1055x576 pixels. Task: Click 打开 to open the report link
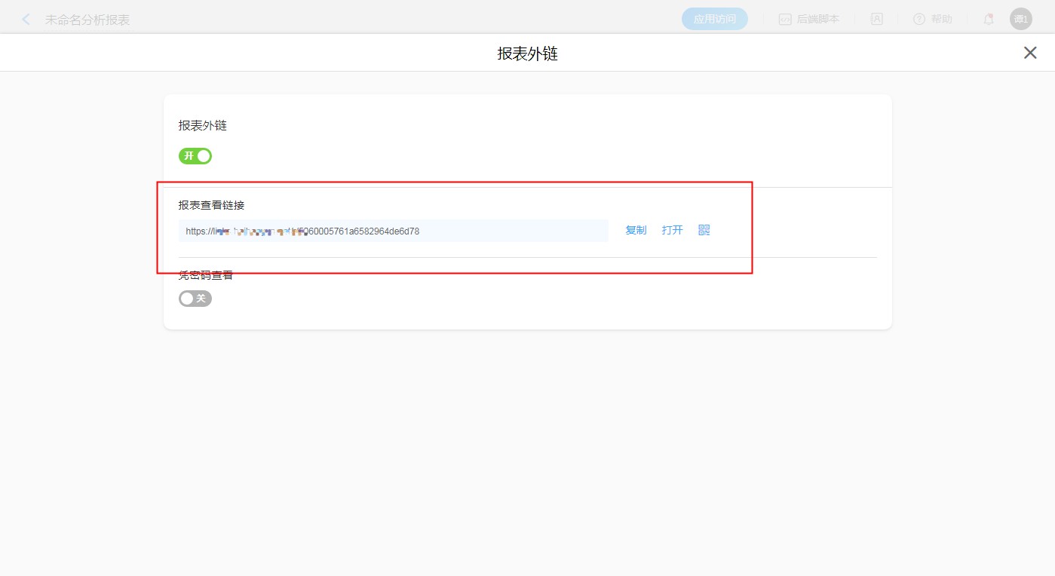point(672,231)
